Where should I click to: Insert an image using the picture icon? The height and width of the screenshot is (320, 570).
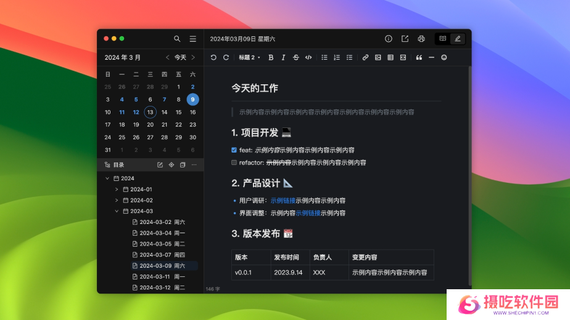click(378, 57)
